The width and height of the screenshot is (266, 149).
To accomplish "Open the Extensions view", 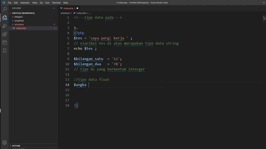I will pyautogui.click(x=5, y=34).
